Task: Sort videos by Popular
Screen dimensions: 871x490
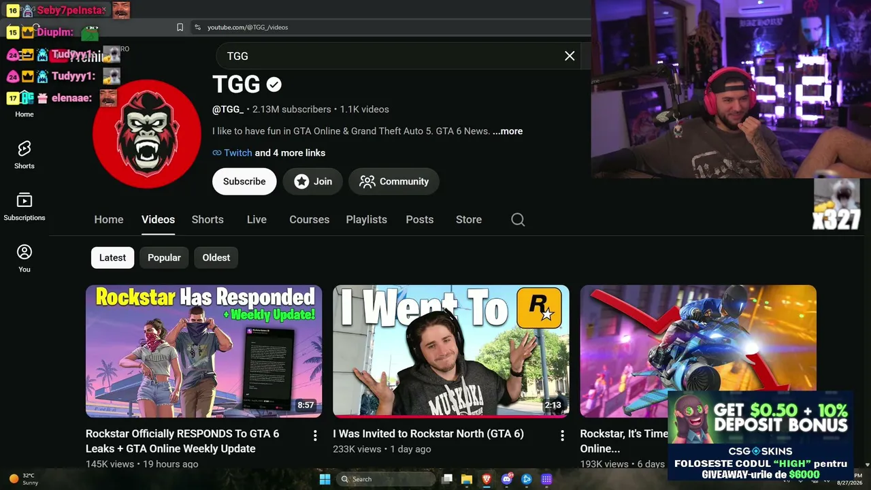Action: (164, 258)
